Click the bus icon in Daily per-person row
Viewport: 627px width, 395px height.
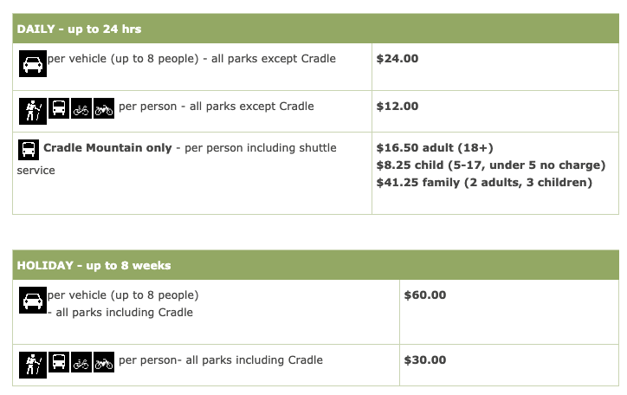59,108
